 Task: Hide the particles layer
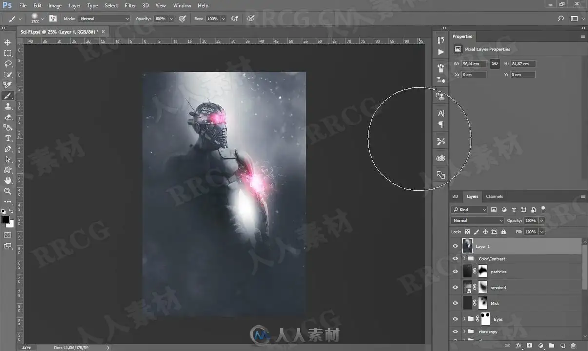click(455, 272)
